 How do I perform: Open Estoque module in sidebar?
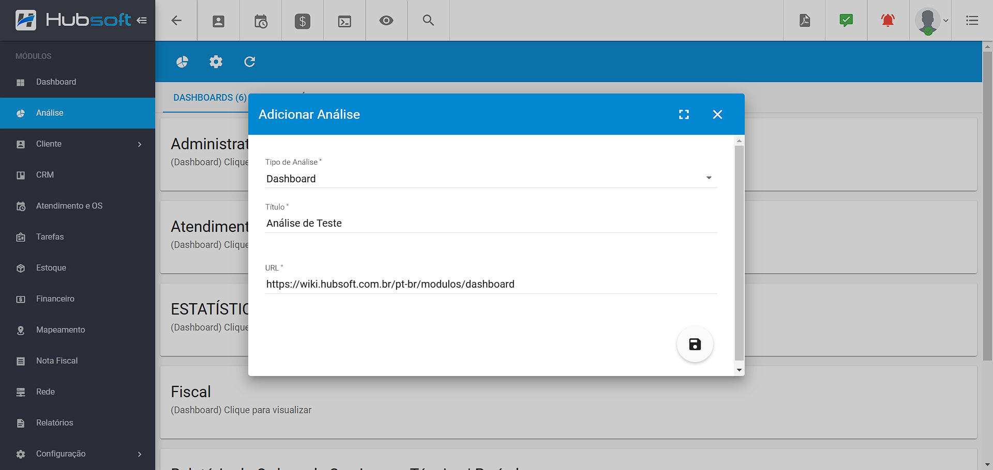tap(78, 268)
